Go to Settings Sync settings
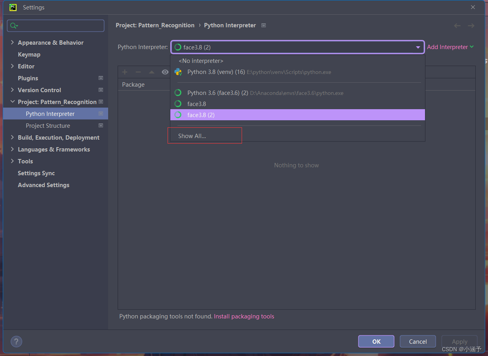The image size is (488, 356). tap(36, 173)
